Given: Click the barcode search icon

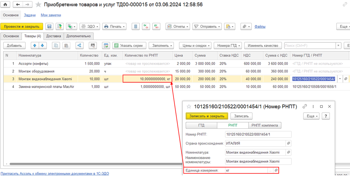Looking at the screenshot, I should point(93,45).
